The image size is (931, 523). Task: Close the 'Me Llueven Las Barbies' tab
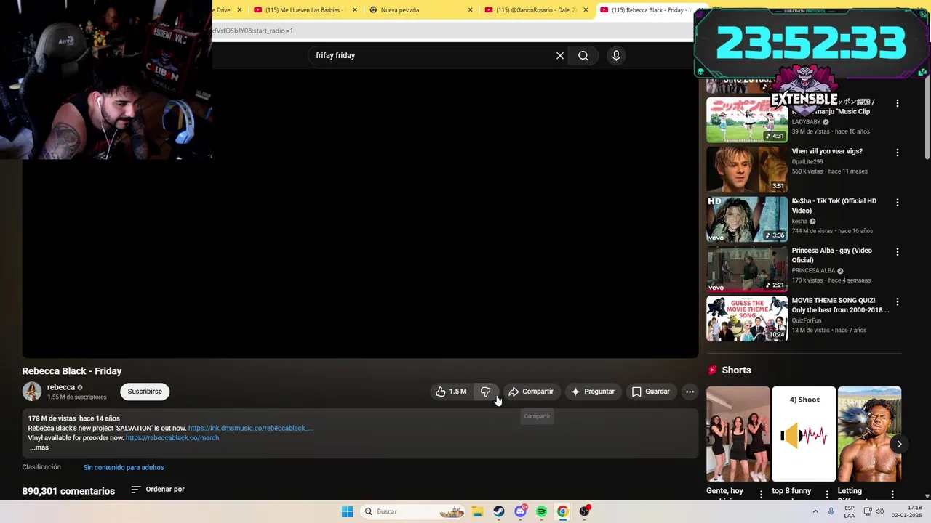[355, 10]
